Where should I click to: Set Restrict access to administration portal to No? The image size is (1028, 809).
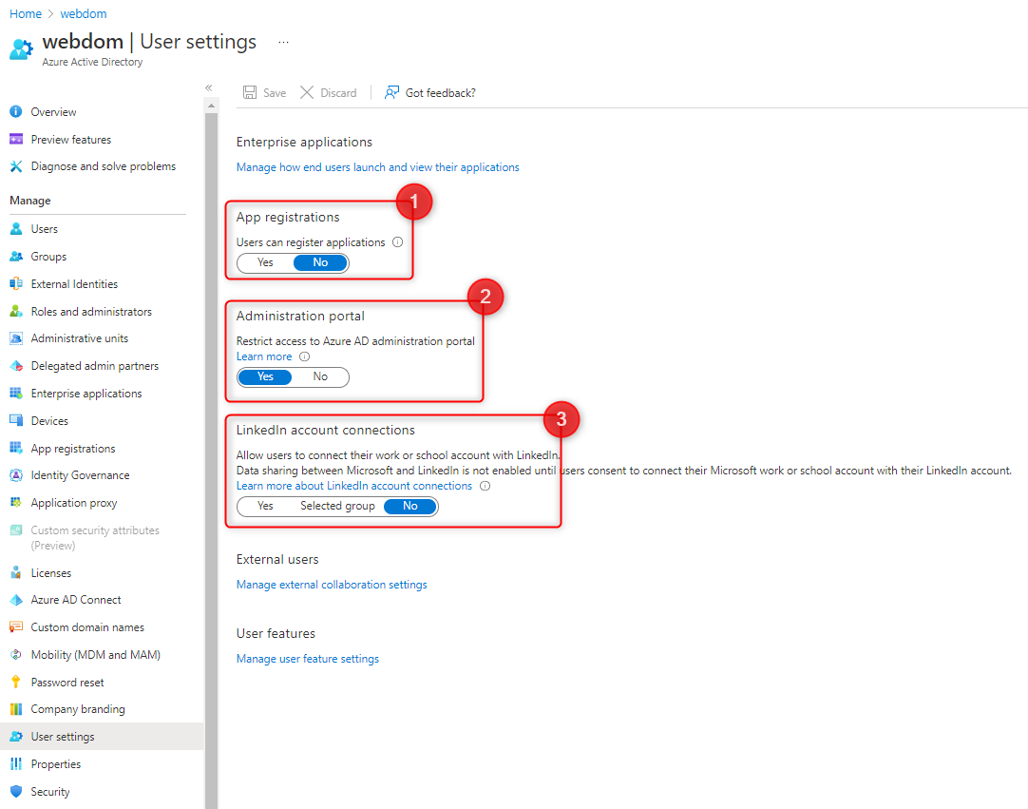pyautogui.click(x=320, y=376)
